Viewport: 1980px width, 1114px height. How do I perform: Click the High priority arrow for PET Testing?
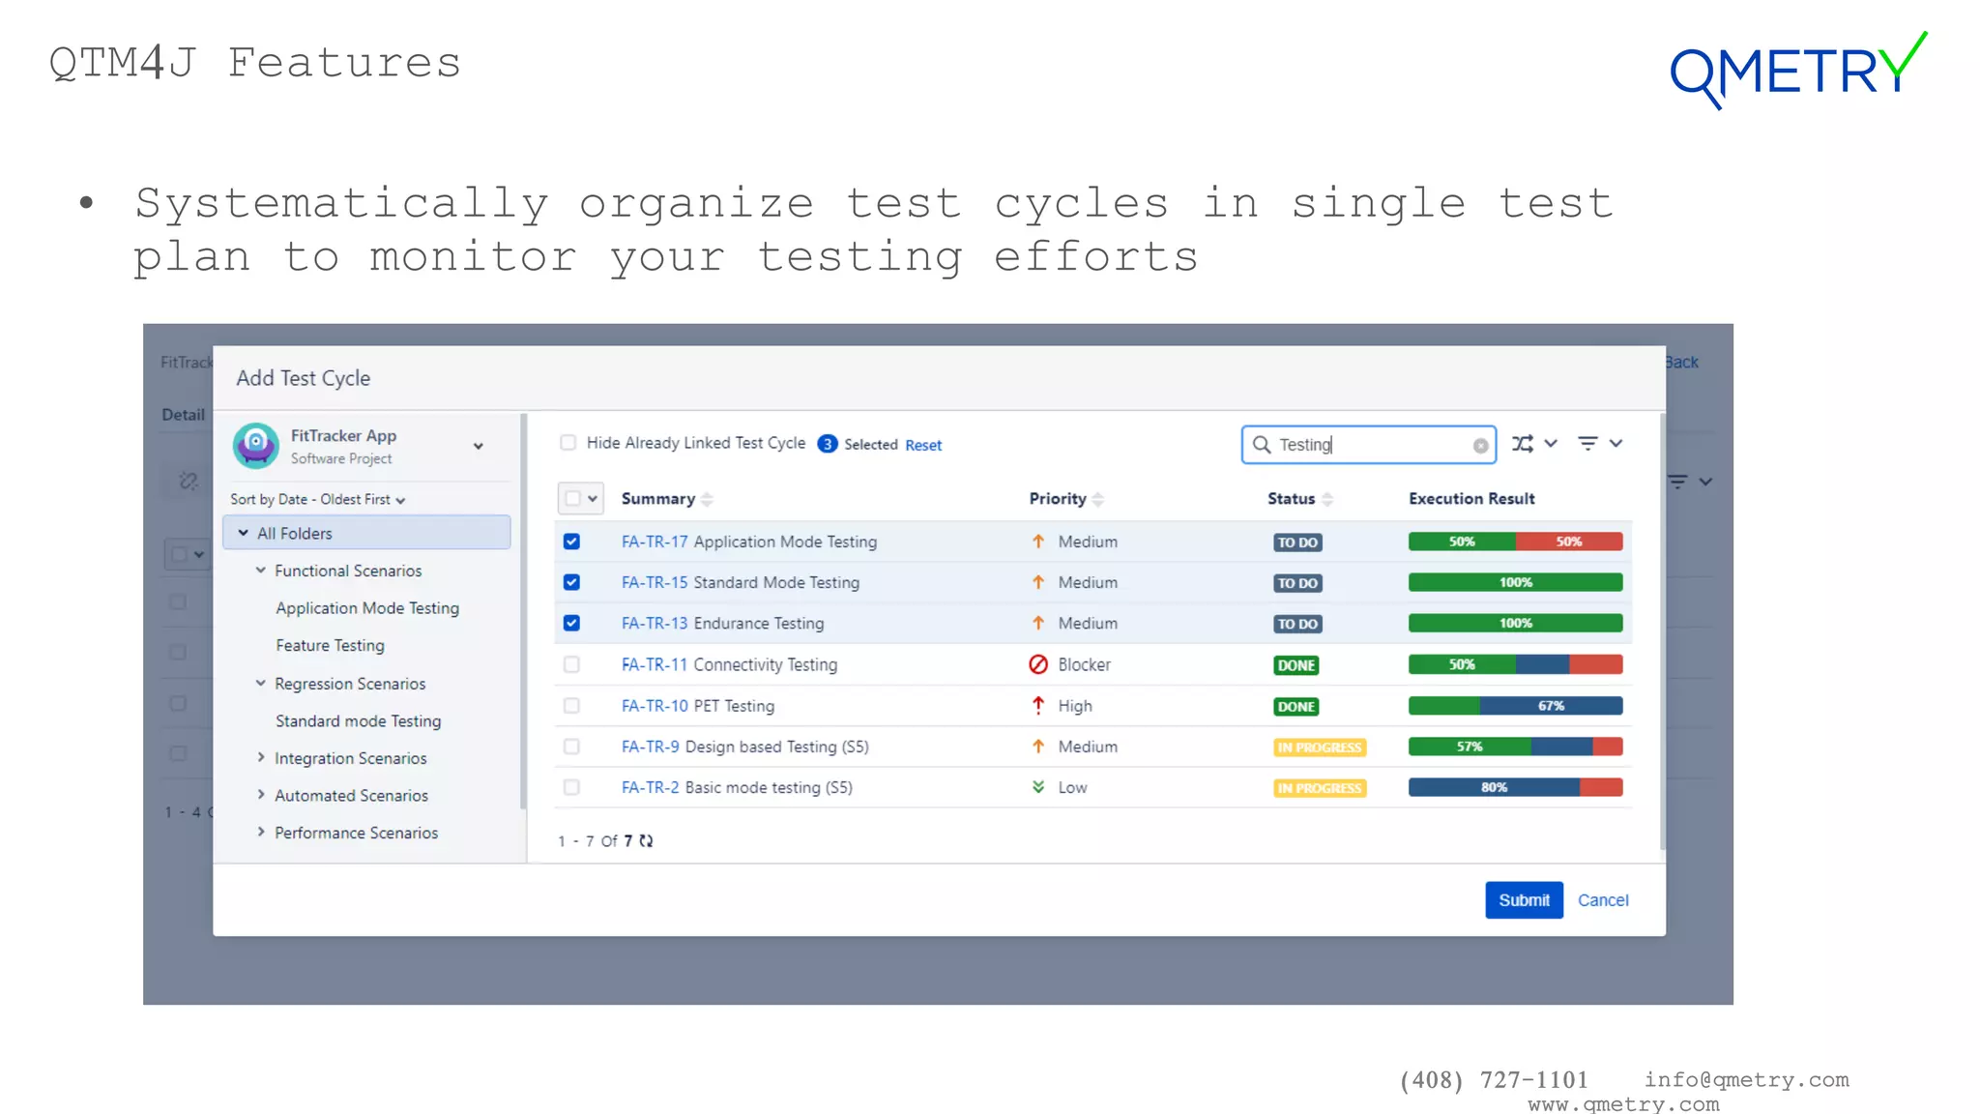[1038, 706]
